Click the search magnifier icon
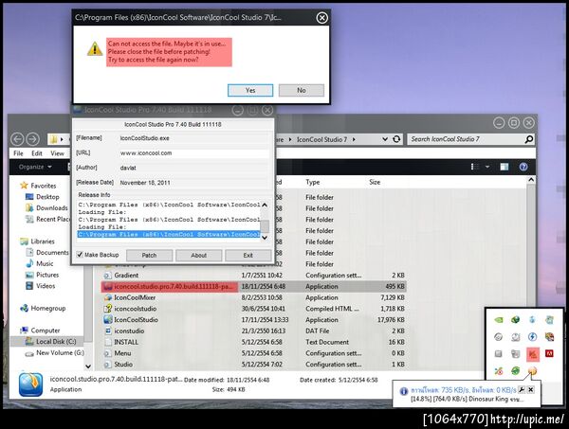The image size is (569, 429). click(529, 139)
